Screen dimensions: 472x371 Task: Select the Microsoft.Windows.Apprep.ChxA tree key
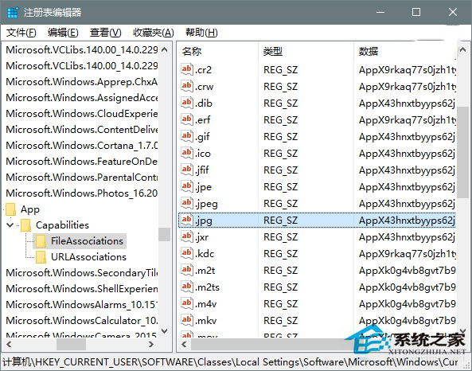[81, 82]
